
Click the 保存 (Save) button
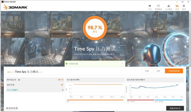[x=158, y=71]
